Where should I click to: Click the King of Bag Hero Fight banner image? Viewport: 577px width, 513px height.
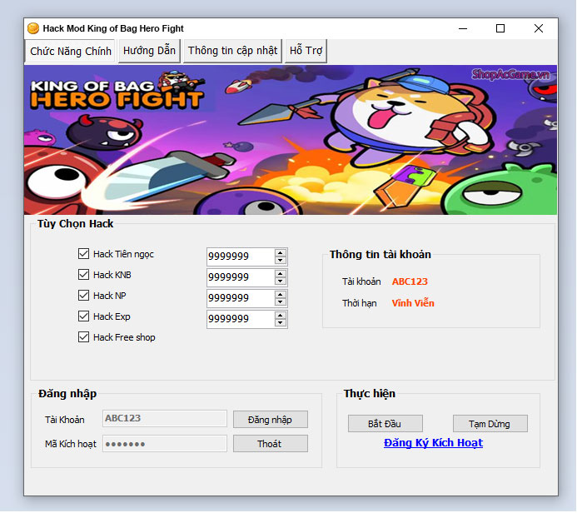point(291,140)
